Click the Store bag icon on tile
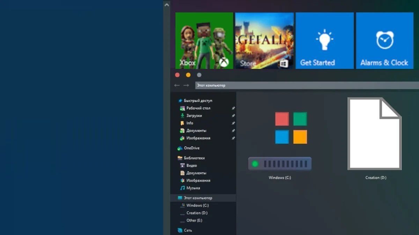The width and height of the screenshot is (419, 235). [284, 63]
